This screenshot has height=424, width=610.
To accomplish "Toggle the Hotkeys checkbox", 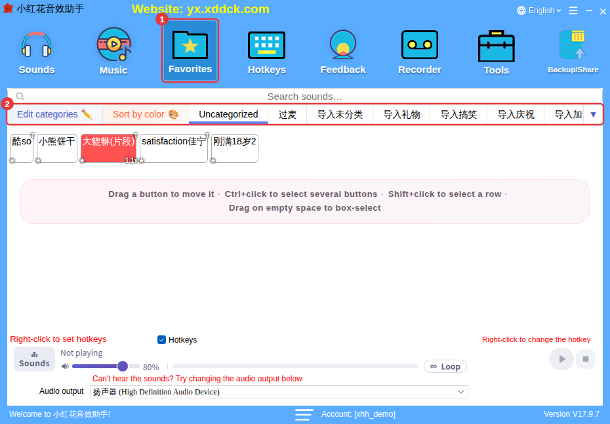I will coord(161,340).
